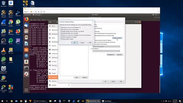Click the Ubuntu volume indicator icon
This screenshot has height=103, width=183.
153,15
